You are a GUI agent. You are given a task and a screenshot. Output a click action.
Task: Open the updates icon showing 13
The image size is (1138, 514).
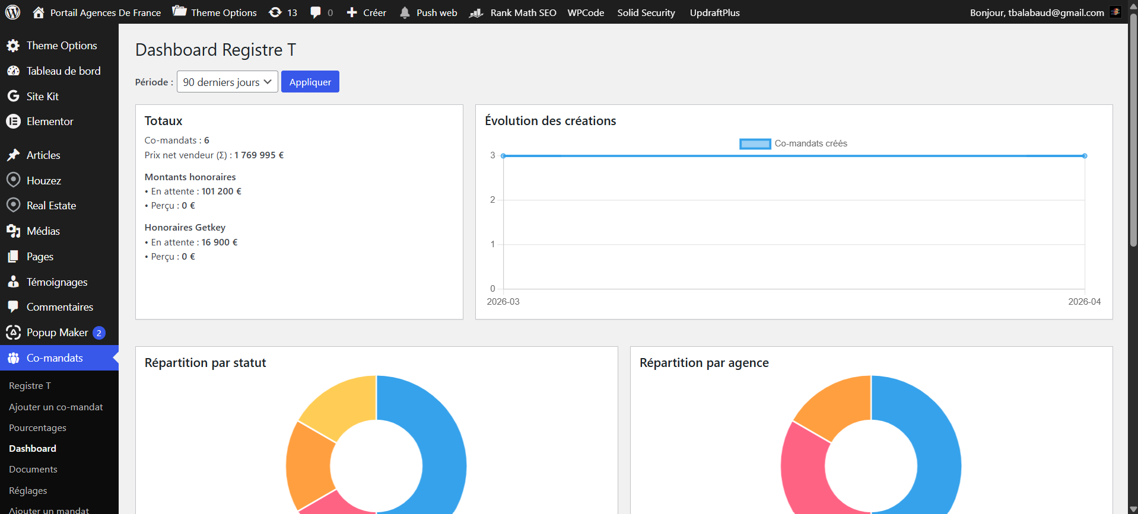click(275, 12)
